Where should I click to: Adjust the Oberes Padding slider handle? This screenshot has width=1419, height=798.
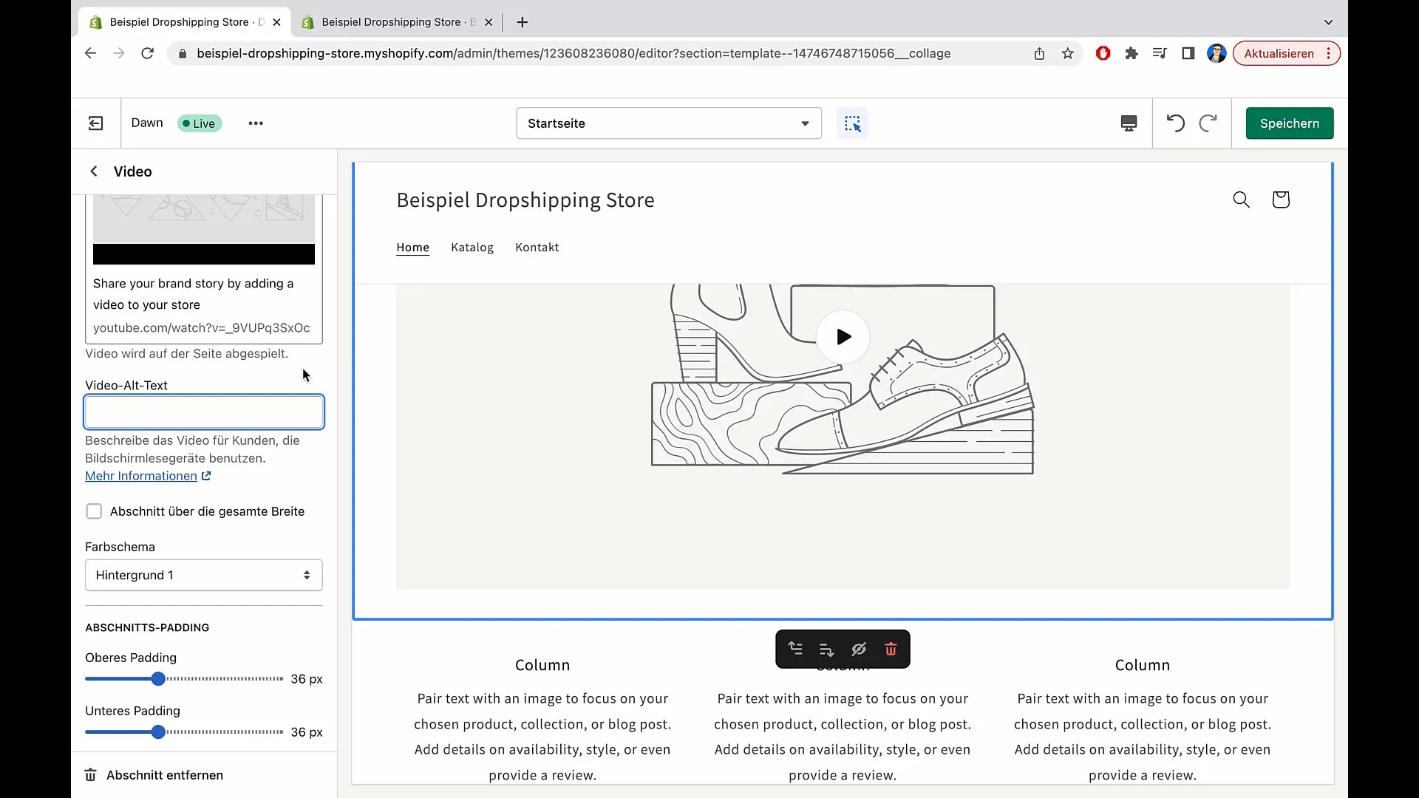pos(158,679)
